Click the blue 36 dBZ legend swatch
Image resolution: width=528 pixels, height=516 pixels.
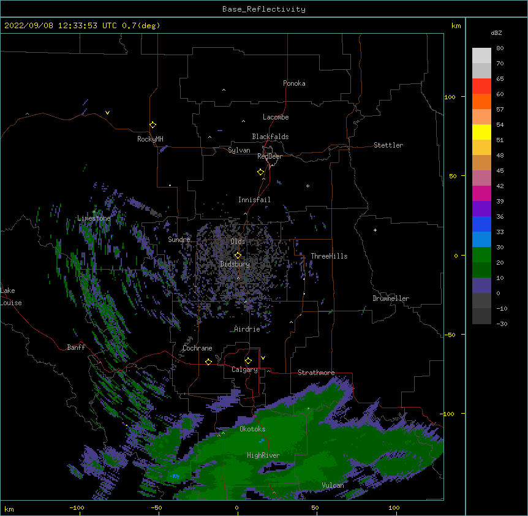[481, 224]
